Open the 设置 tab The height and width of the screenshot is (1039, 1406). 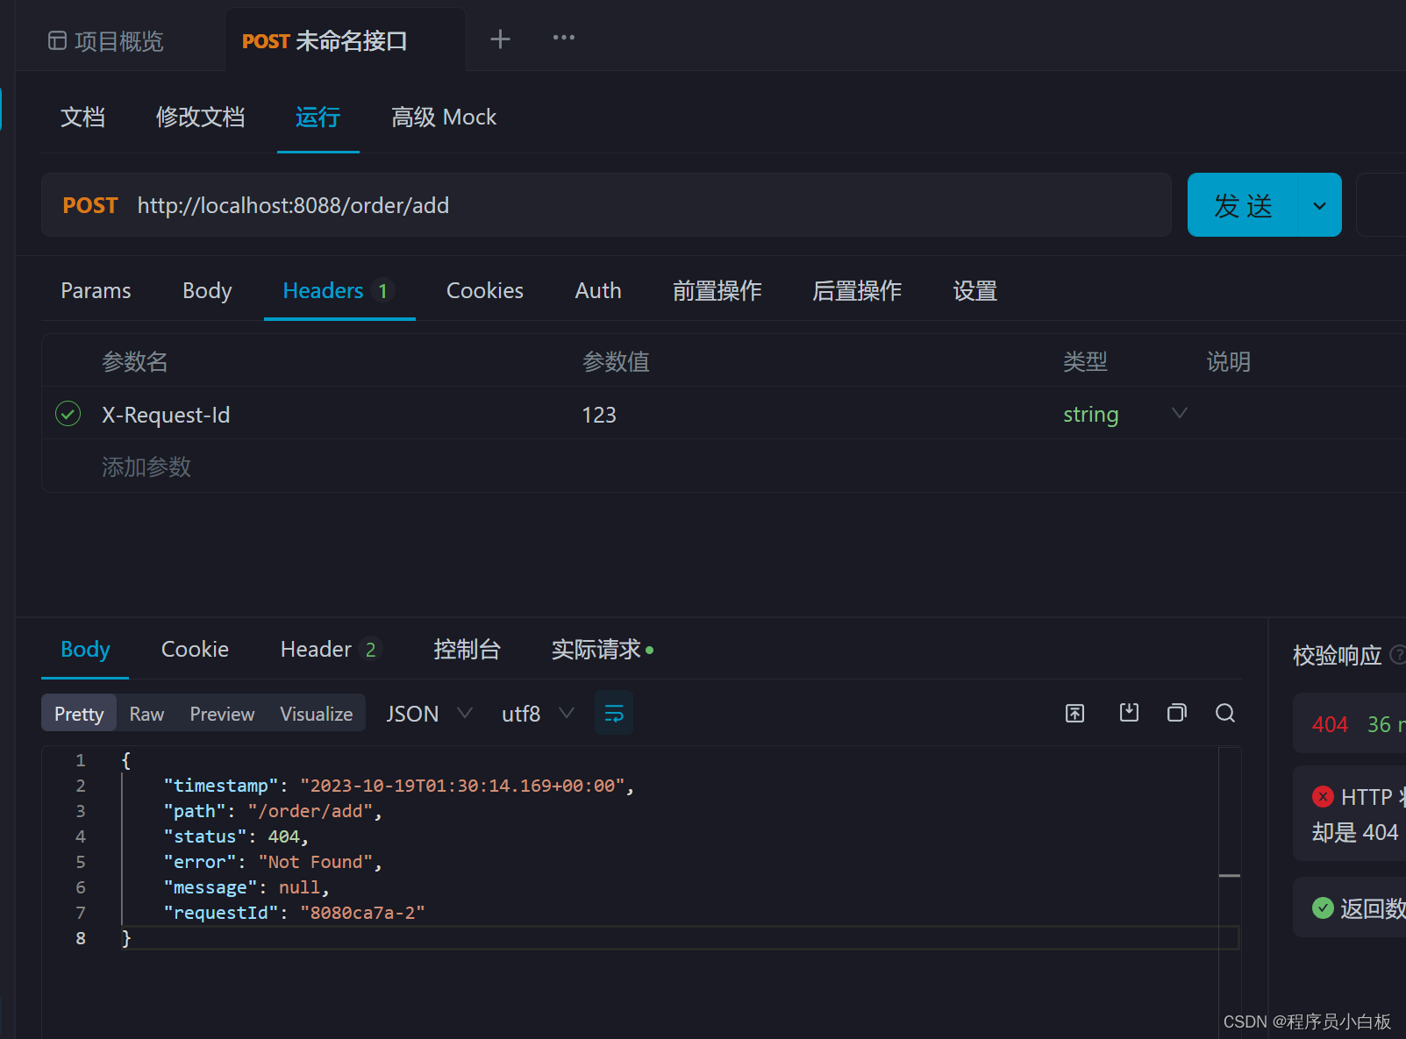click(975, 291)
